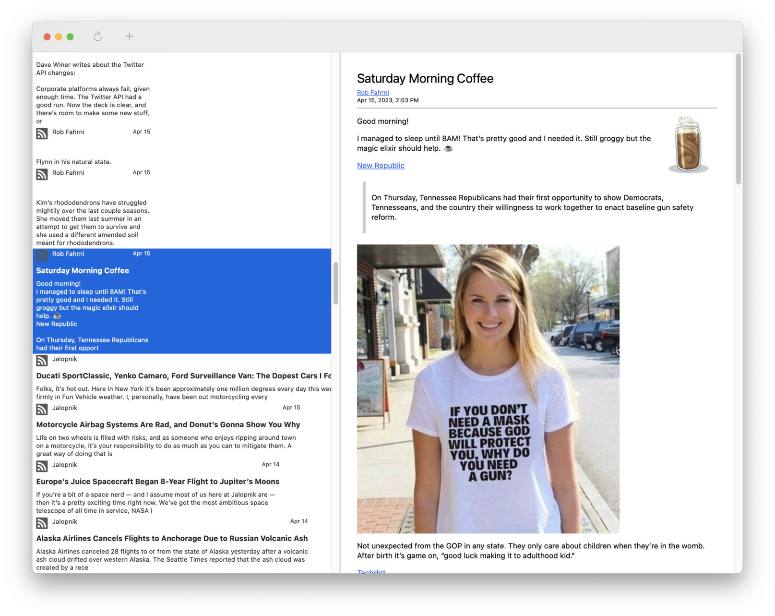775x616 pixels.
Task: Click RSS icon above Ducati SportClassic article
Action: [x=42, y=361]
